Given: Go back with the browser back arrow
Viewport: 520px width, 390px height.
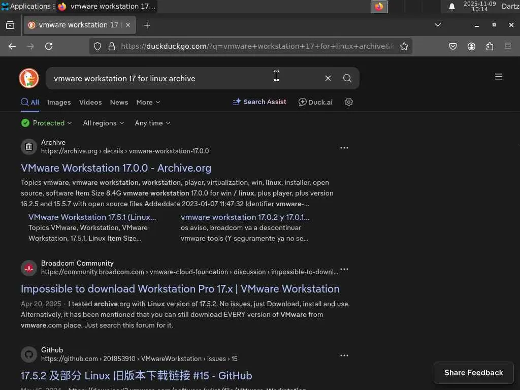Looking at the screenshot, I should point(12,46).
